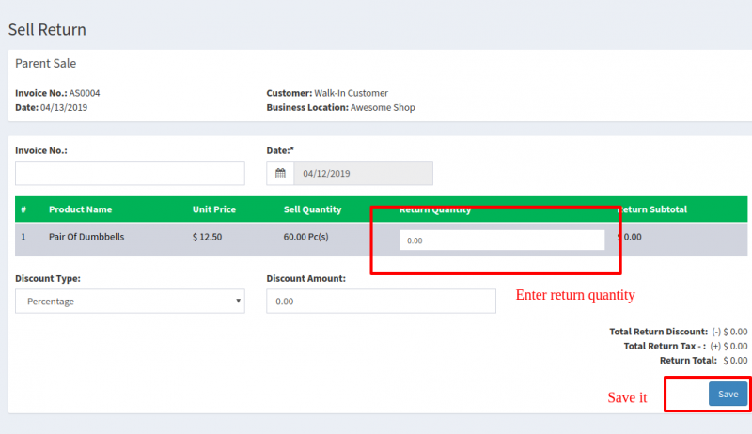This screenshot has height=434, width=752.
Task: Focus the Return Quantity input box
Action: pos(501,240)
